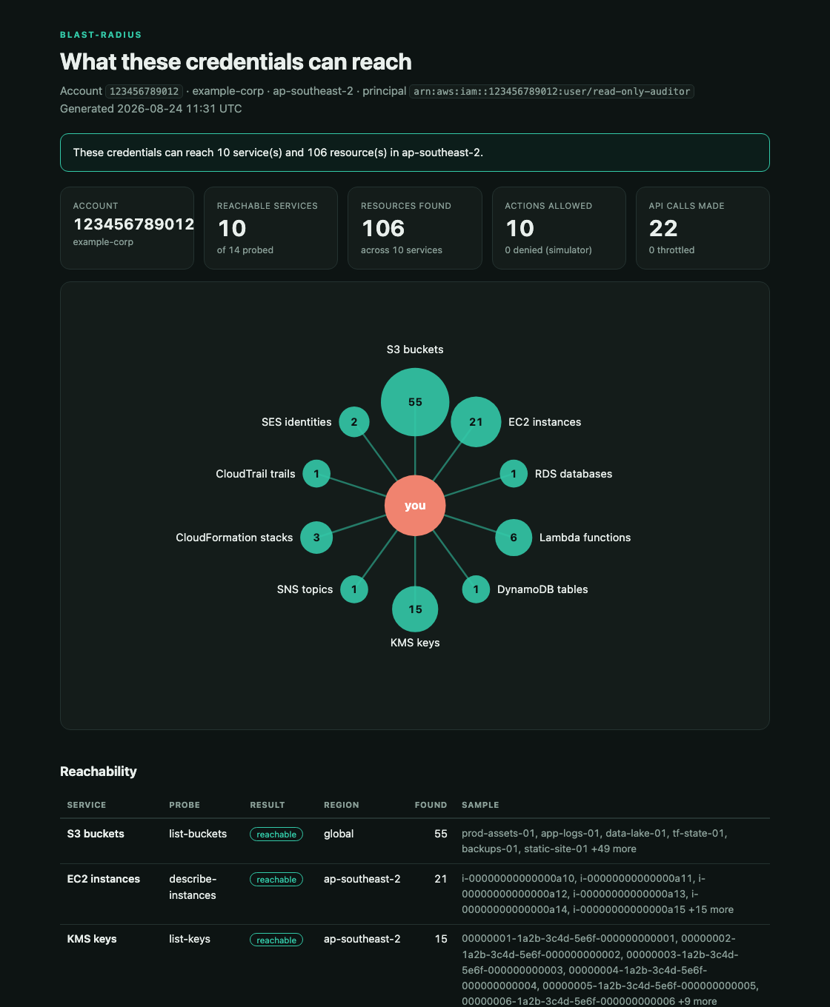
Task: Select the RDS databases graph node
Action: pyautogui.click(x=514, y=474)
